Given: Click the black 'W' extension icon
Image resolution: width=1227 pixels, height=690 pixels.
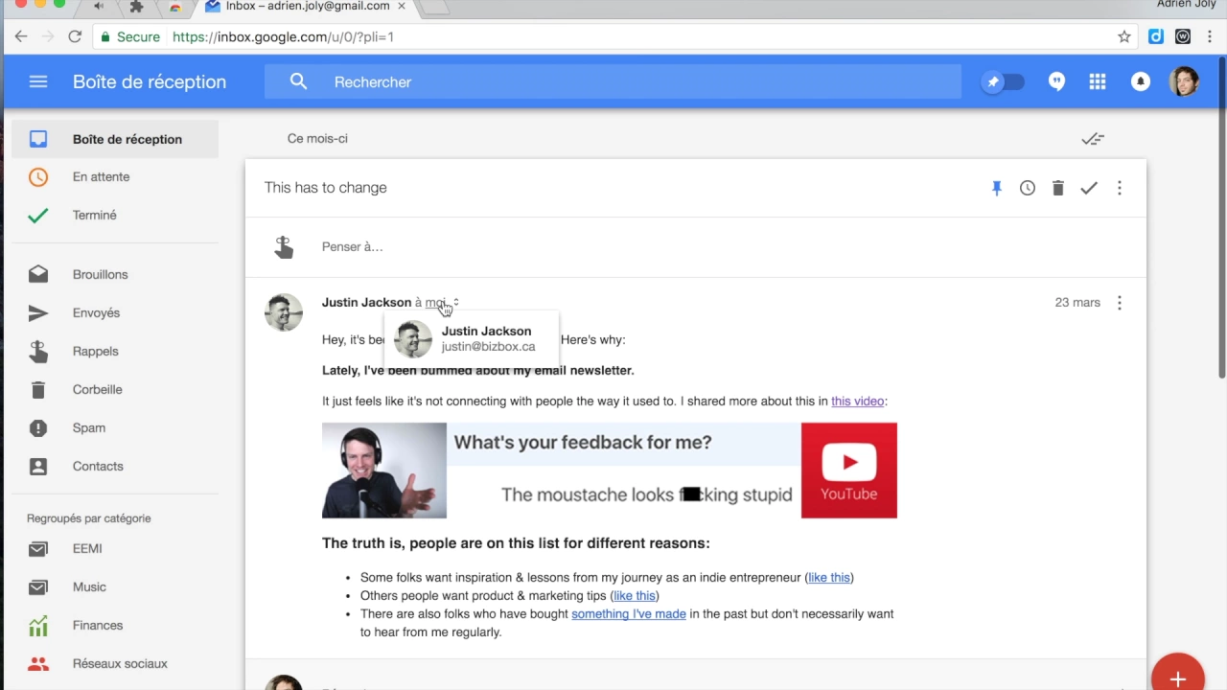Looking at the screenshot, I should click(1183, 36).
